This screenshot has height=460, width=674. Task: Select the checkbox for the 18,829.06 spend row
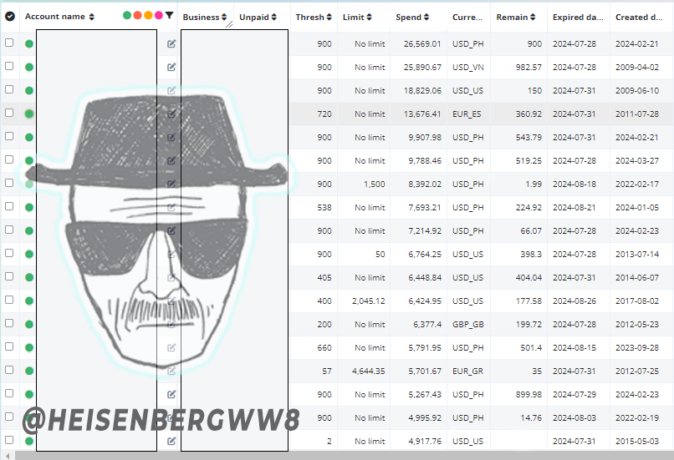point(9,89)
